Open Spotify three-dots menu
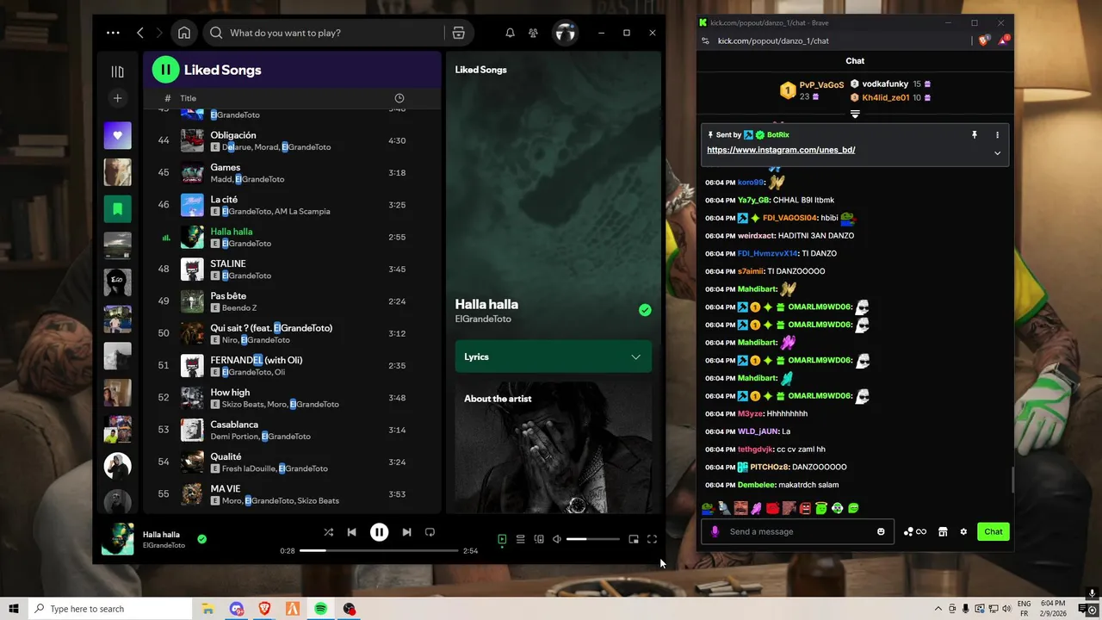The width and height of the screenshot is (1102, 620). coord(113,33)
